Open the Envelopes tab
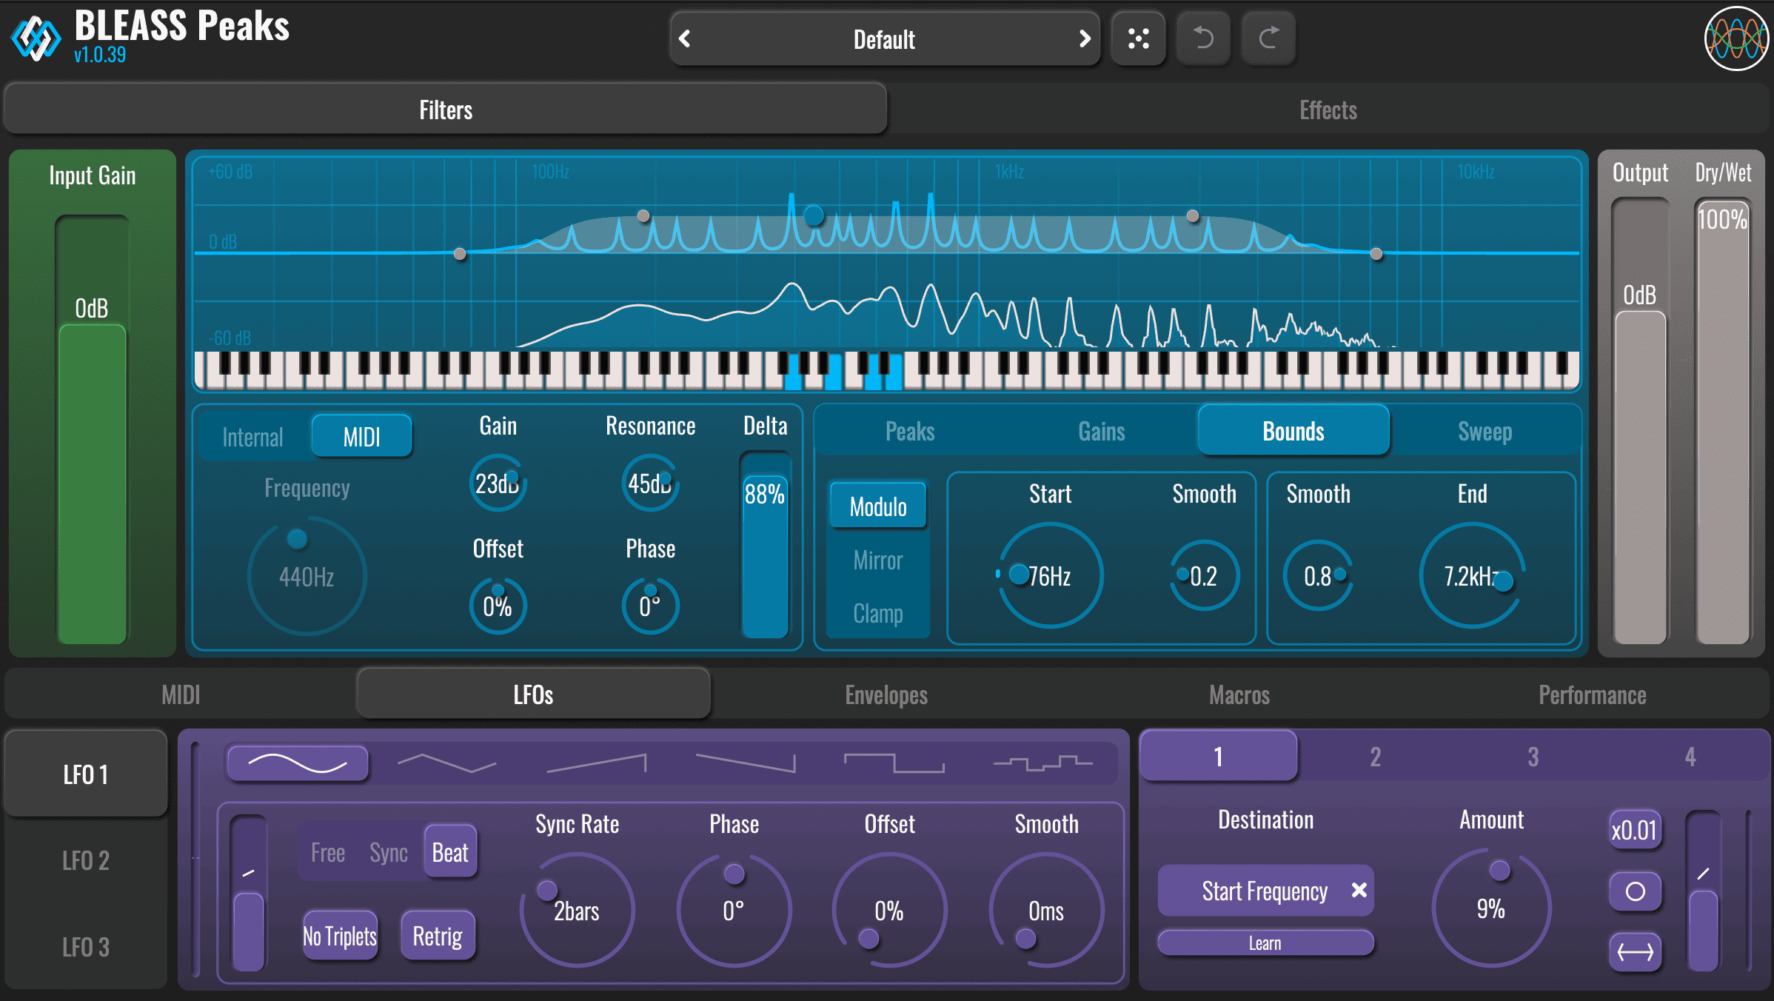 coord(886,694)
